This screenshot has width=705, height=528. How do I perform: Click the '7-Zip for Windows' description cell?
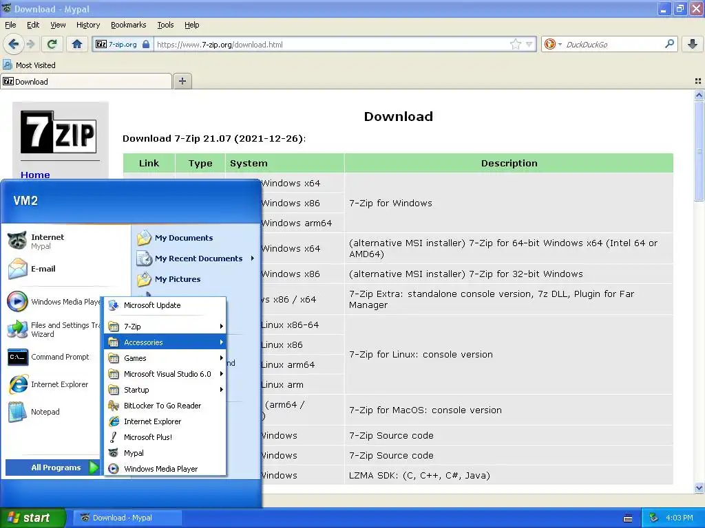point(509,203)
